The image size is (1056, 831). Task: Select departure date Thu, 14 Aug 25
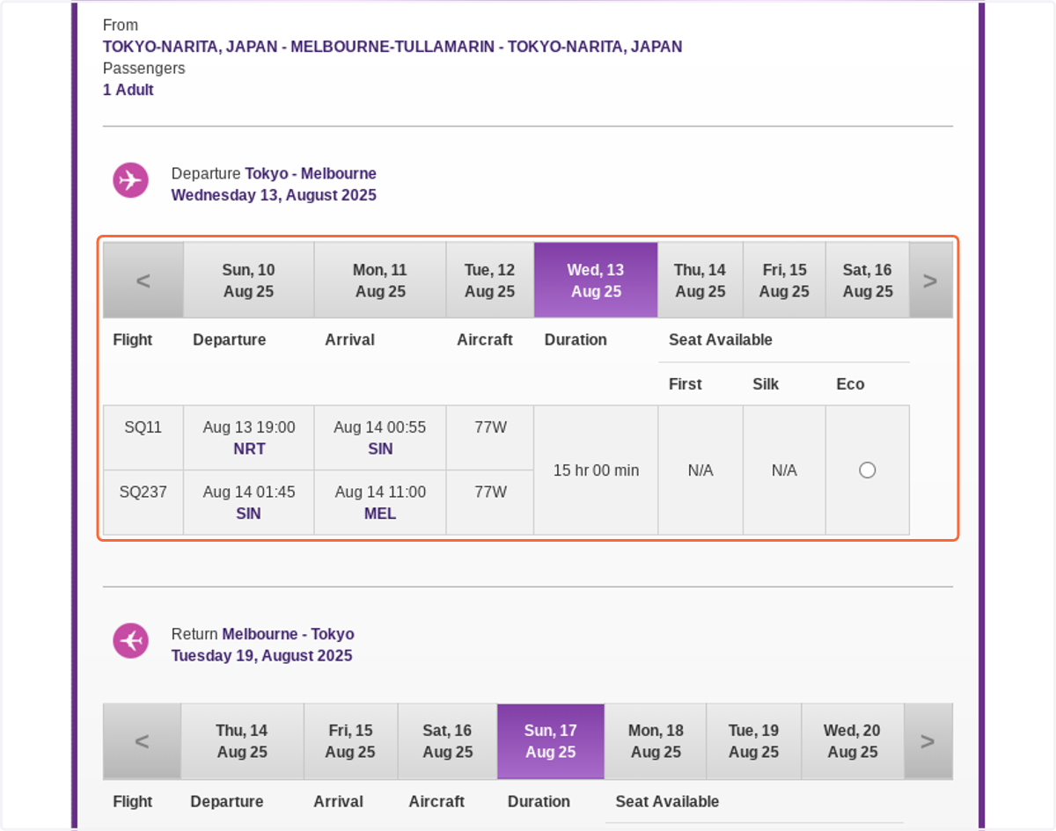tap(700, 281)
